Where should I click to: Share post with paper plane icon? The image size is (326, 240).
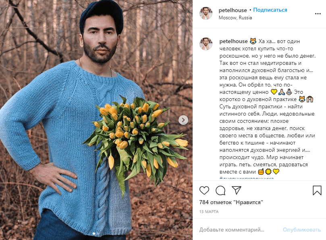(x=237, y=190)
